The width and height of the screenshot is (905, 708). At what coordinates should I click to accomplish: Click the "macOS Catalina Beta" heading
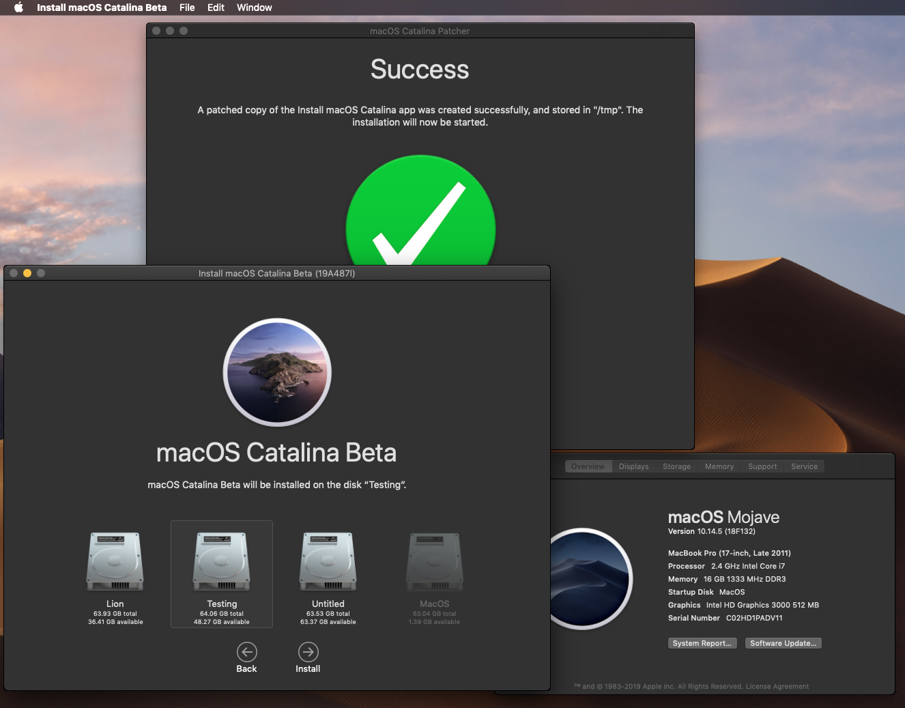coord(276,453)
